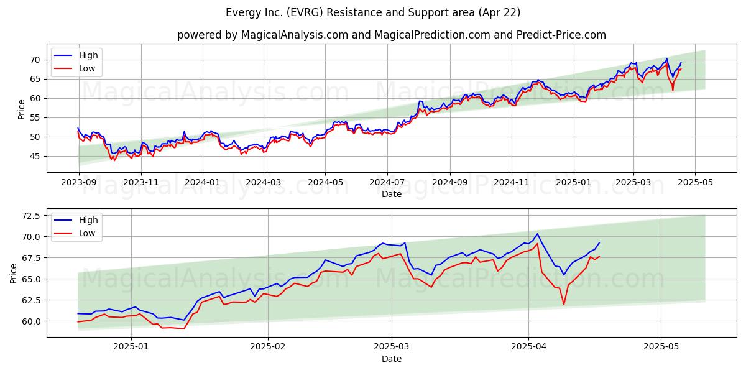Click the '2025-05' tick label in top chart

click(695, 183)
